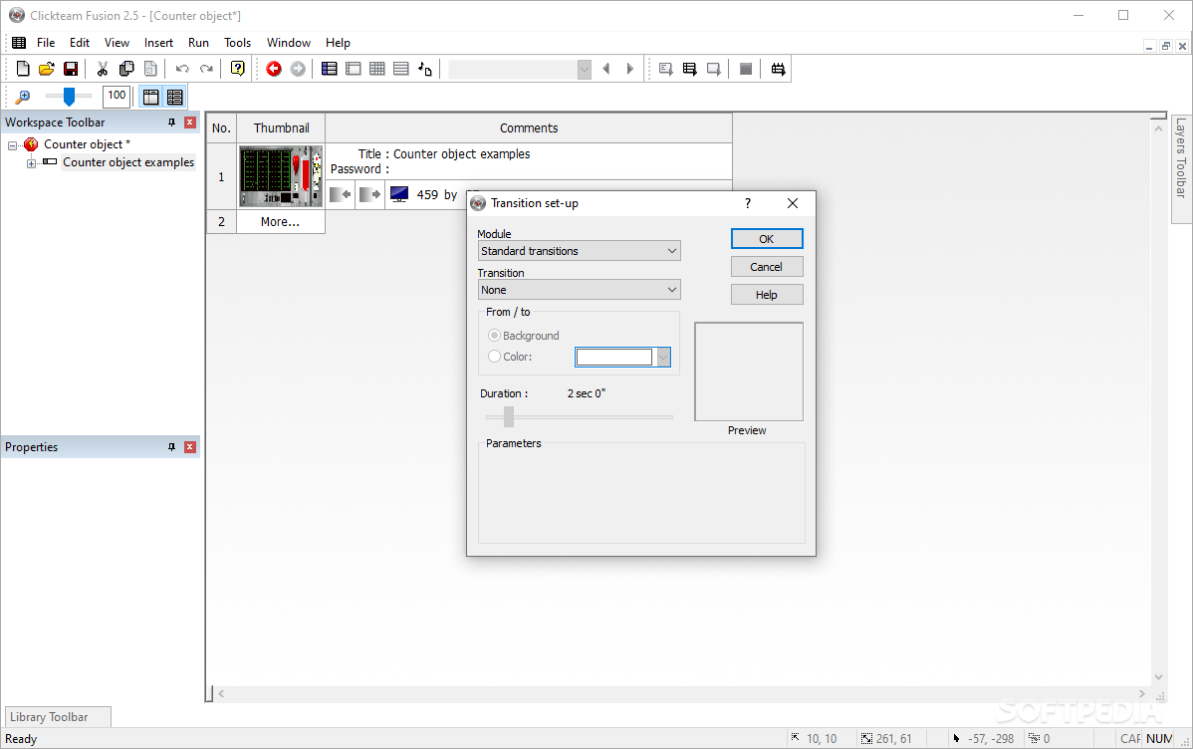
Task: Go to next frame arrow
Action: [630, 70]
